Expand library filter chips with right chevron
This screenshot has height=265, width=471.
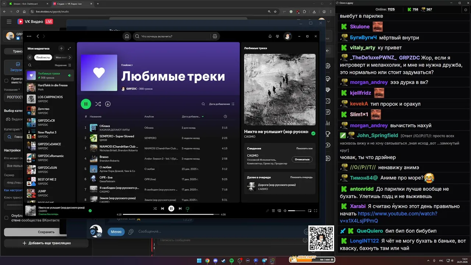(x=70, y=57)
